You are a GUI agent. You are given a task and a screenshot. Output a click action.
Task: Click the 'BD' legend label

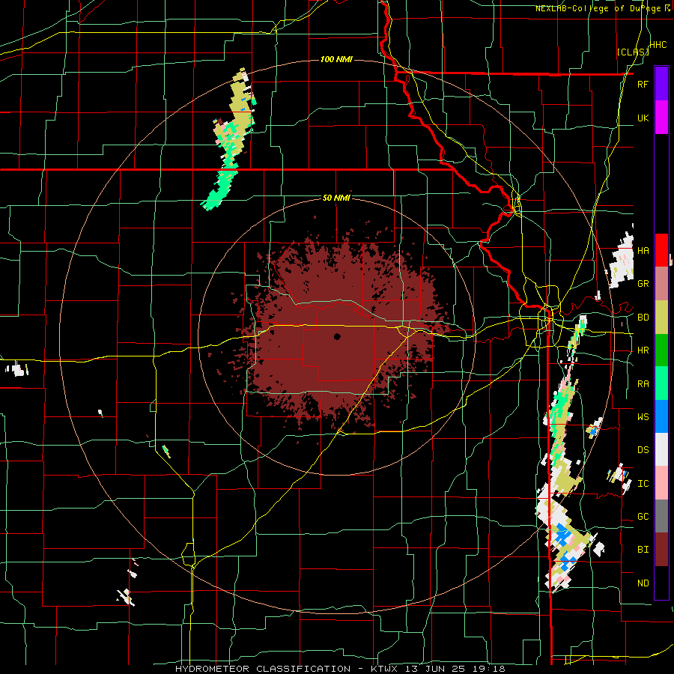(x=643, y=318)
